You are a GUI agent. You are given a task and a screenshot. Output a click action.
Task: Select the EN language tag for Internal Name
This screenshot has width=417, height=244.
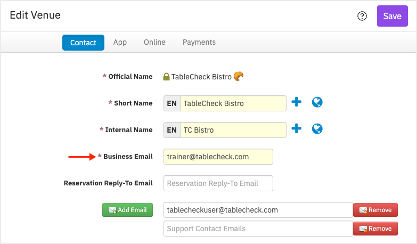coord(172,130)
